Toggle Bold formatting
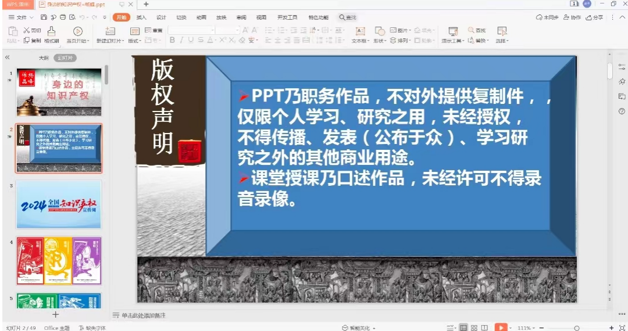 click(172, 40)
